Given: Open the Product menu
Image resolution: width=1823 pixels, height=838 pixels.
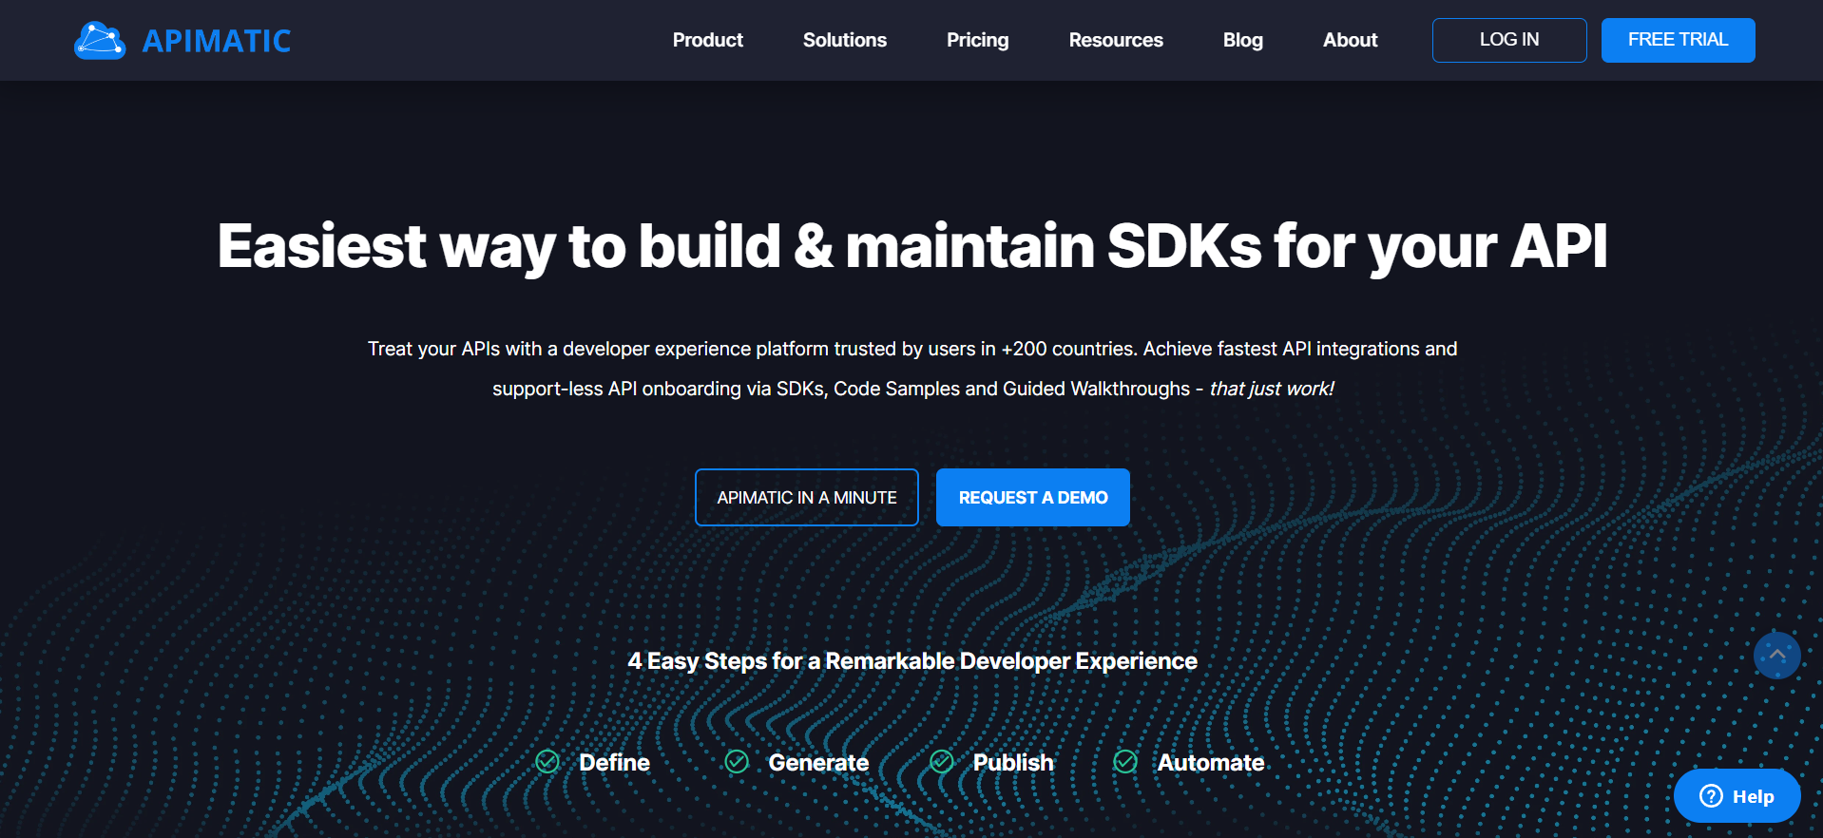Looking at the screenshot, I should pyautogui.click(x=707, y=40).
